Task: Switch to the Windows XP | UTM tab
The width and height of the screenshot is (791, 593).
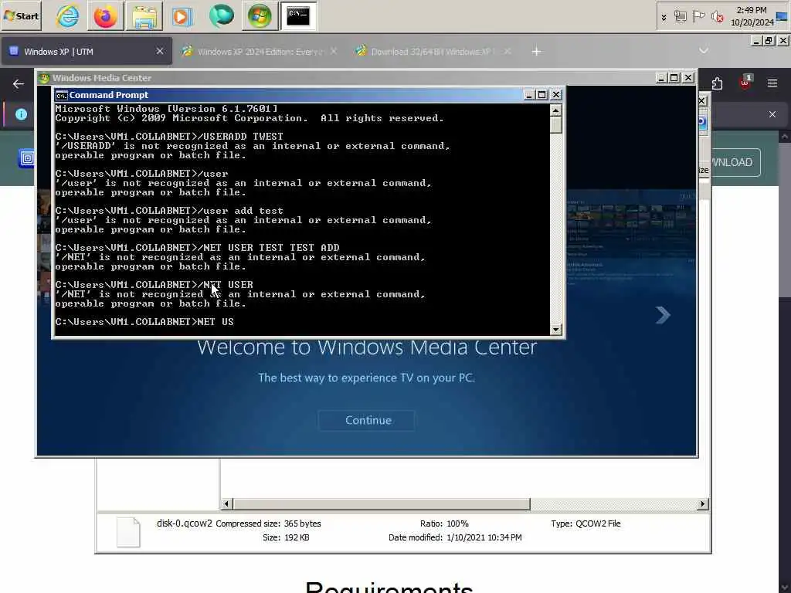Action: pyautogui.click(x=86, y=52)
